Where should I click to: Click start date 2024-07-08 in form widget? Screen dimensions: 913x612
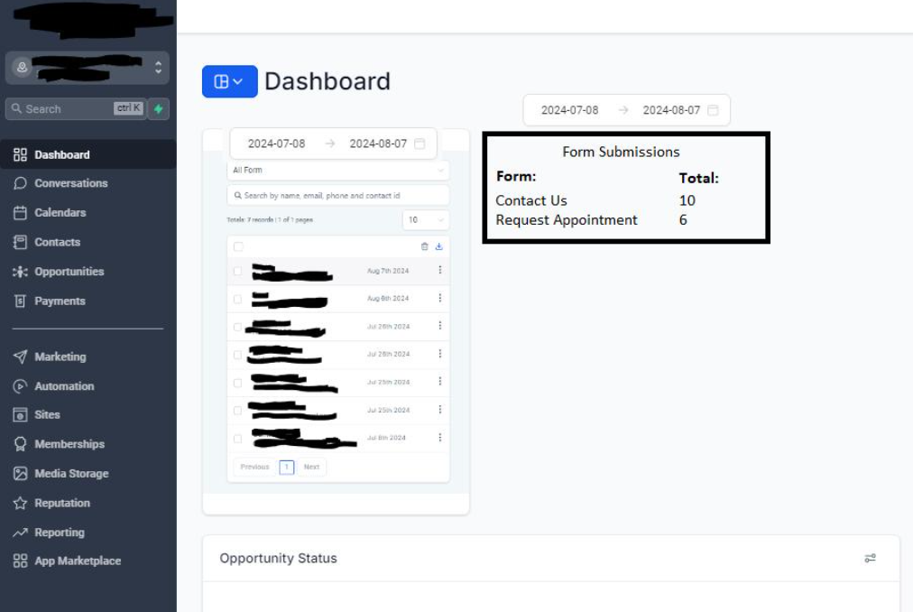click(276, 144)
